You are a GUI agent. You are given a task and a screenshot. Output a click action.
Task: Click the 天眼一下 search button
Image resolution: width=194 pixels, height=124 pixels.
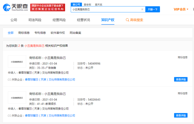pyautogui.click(x=152, y=9)
